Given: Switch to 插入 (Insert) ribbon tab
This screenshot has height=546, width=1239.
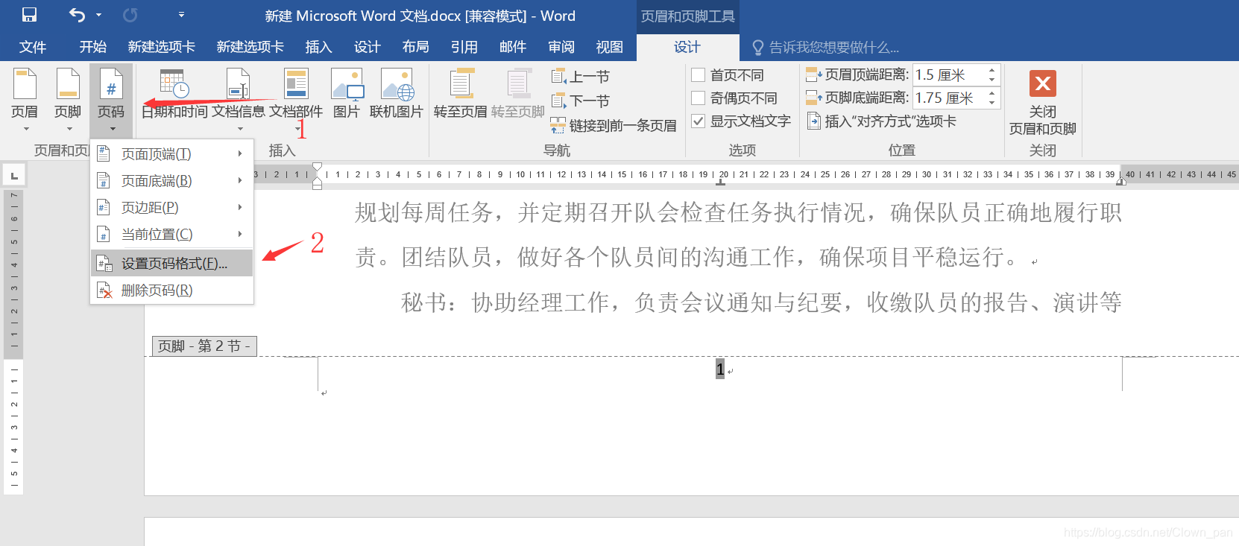Looking at the screenshot, I should pos(318,47).
